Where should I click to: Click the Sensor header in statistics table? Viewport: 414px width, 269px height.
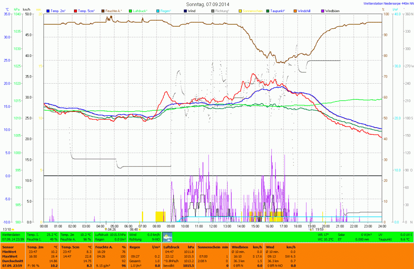point(8,246)
